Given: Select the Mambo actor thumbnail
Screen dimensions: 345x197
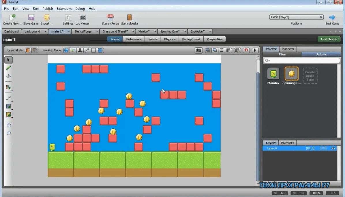Looking at the screenshot, I should click(273, 74).
